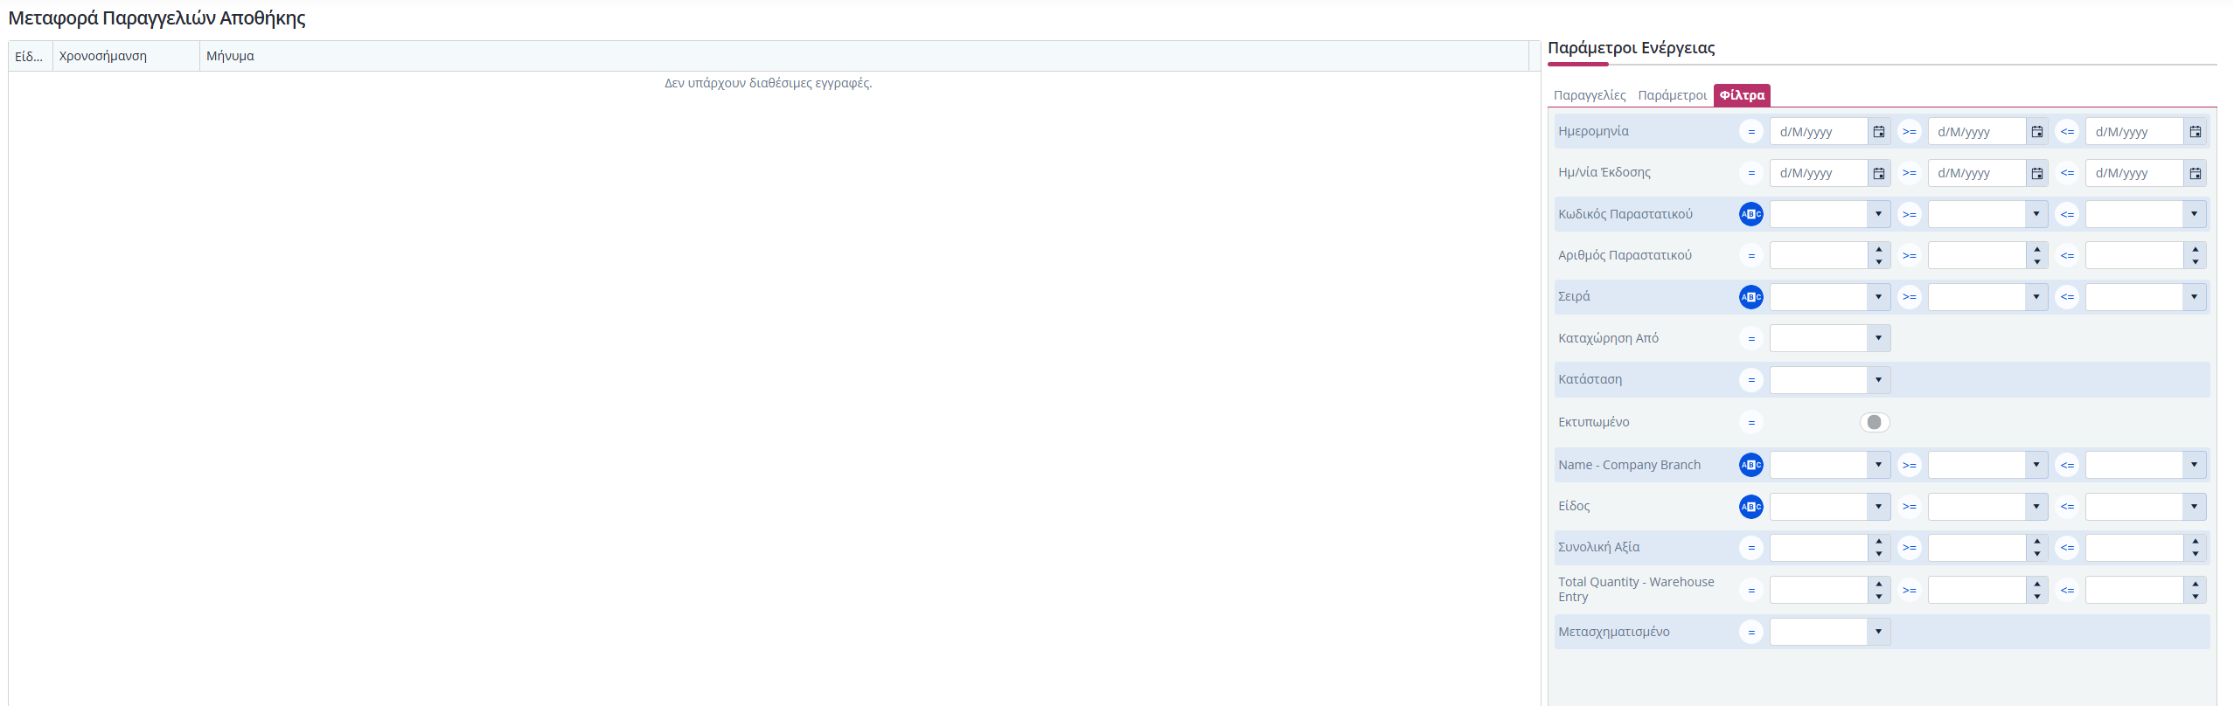2234x706 pixels.
Task: Switch to the Παραγγελίες tab
Action: pos(1589,95)
